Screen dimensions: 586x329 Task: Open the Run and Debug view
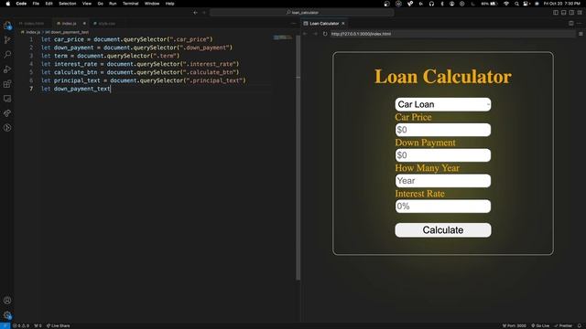click(x=7, y=69)
